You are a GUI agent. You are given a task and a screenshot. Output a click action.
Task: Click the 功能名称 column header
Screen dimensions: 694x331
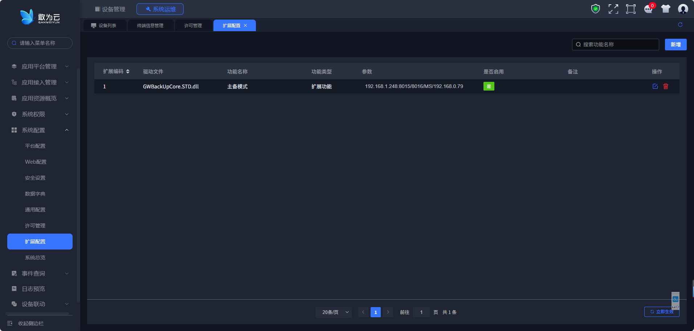[x=237, y=72]
